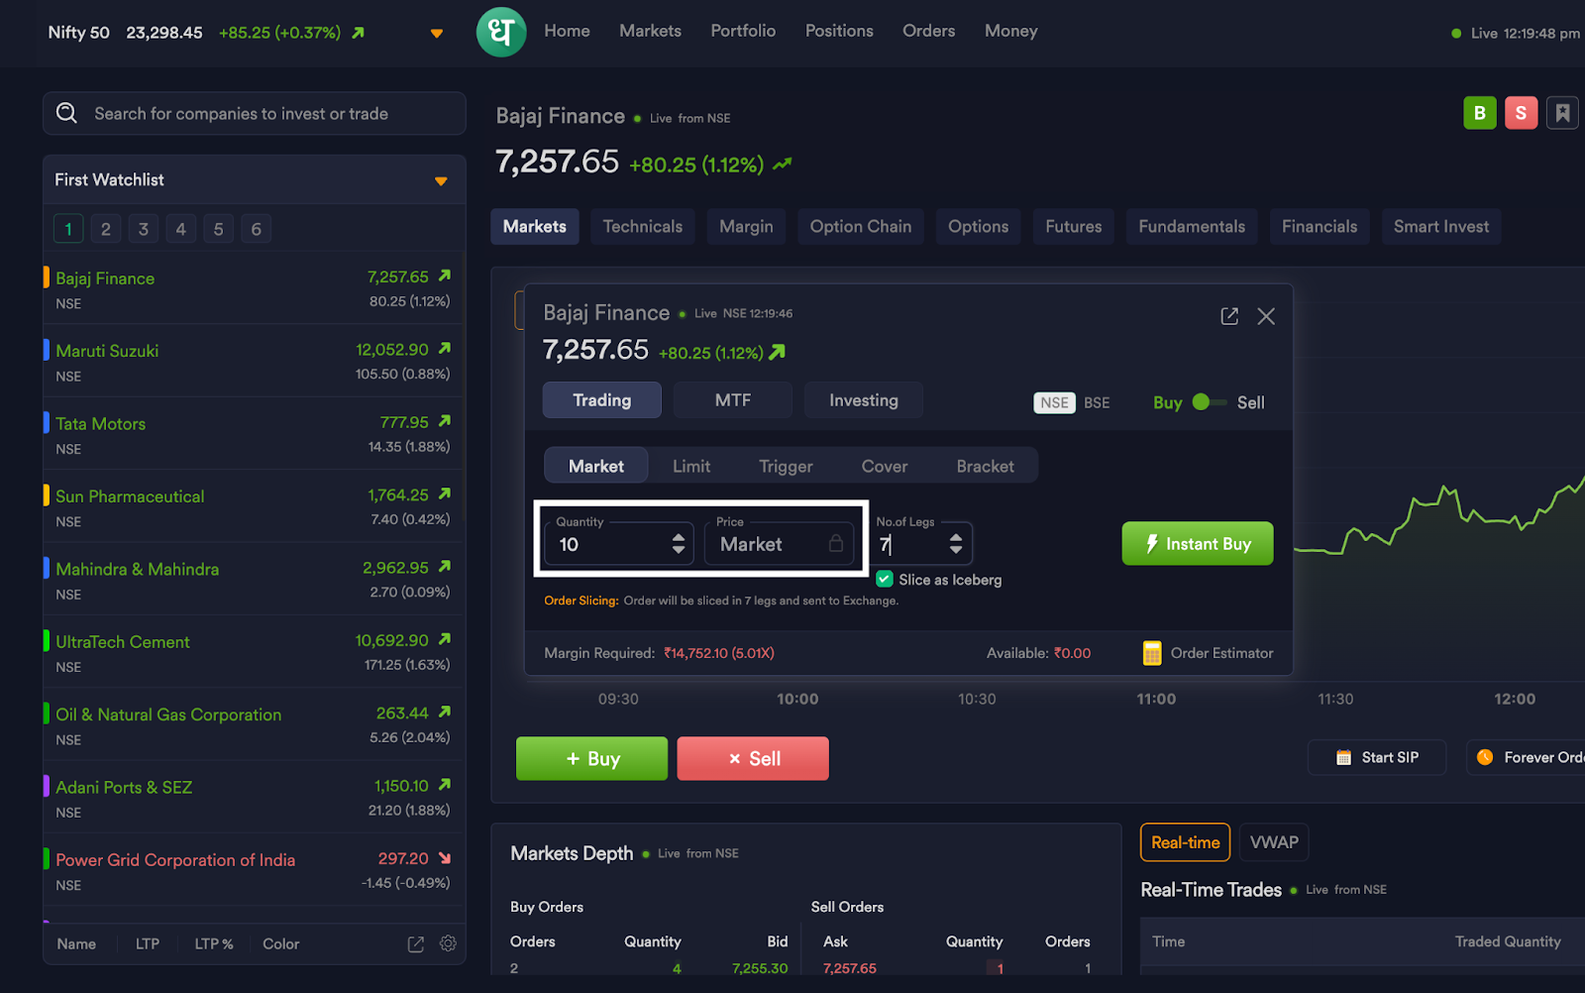Toggle the Buy/Sell switch
The image size is (1585, 993).
tap(1210, 402)
